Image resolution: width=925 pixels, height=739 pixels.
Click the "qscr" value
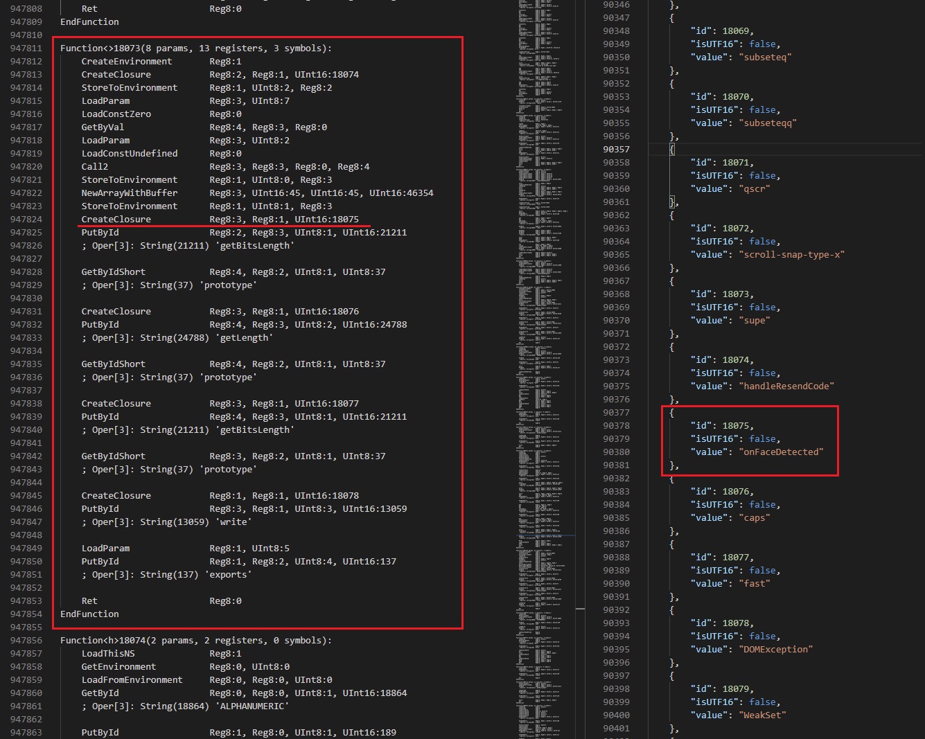755,189
